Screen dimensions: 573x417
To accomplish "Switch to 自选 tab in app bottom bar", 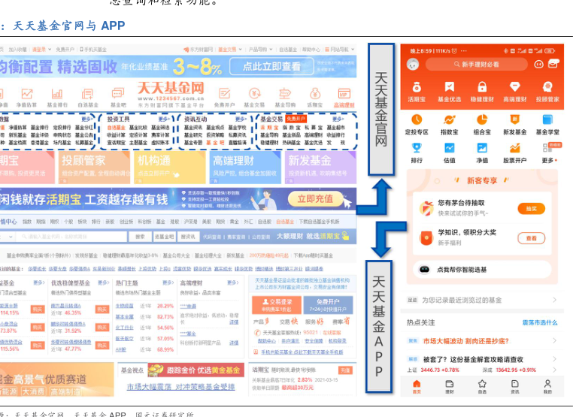I will pos(482,387).
